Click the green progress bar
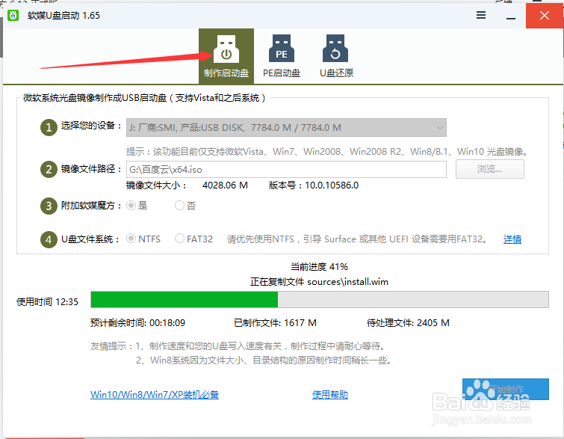The image size is (564, 439). (x=320, y=300)
